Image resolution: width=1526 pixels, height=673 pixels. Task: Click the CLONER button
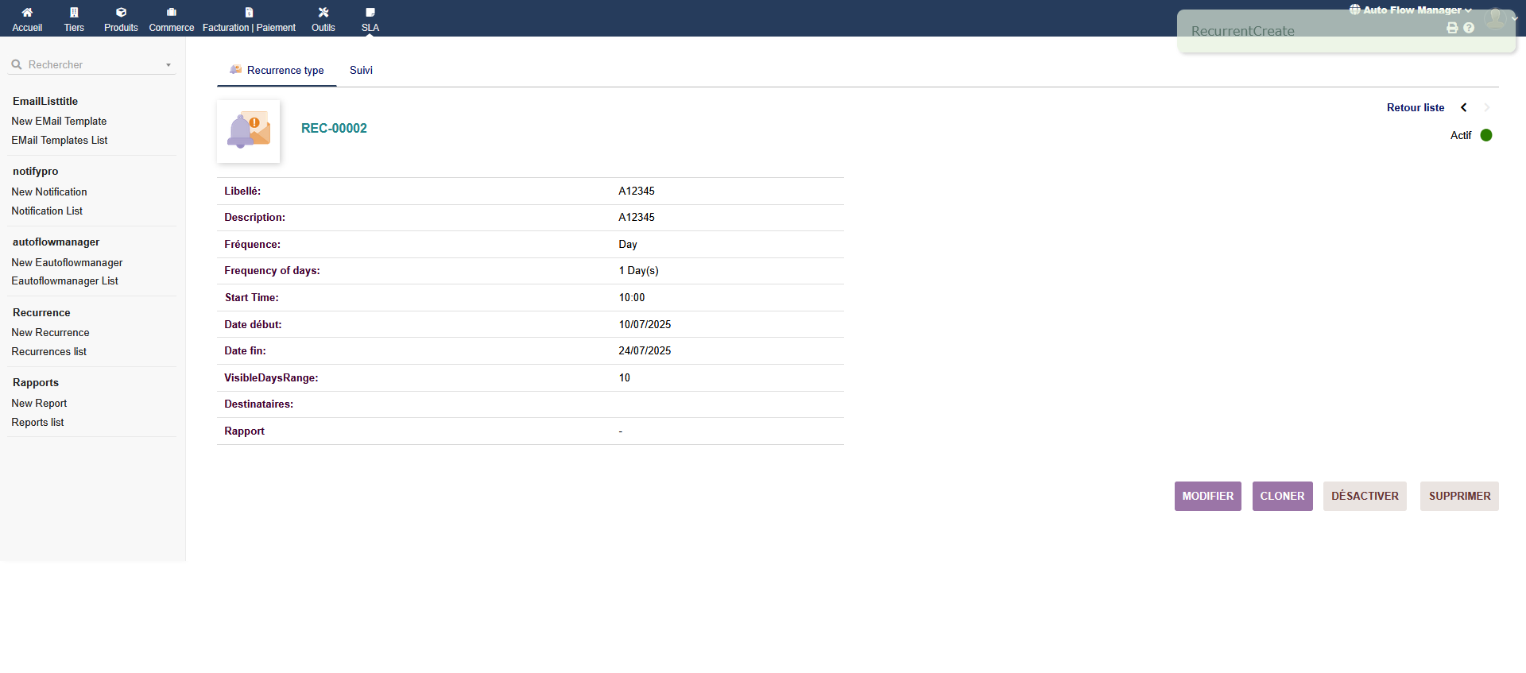click(1282, 496)
